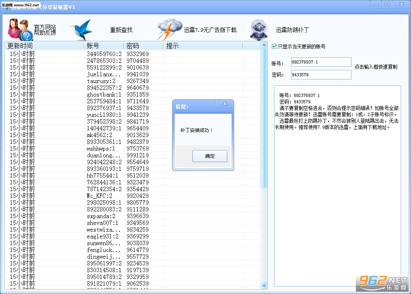Select row with account 891821079:1
This screenshot has height=294, width=411.
133,284
